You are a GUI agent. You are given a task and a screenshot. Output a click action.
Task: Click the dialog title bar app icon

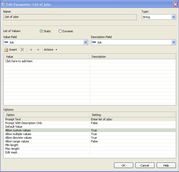coord(3,4)
